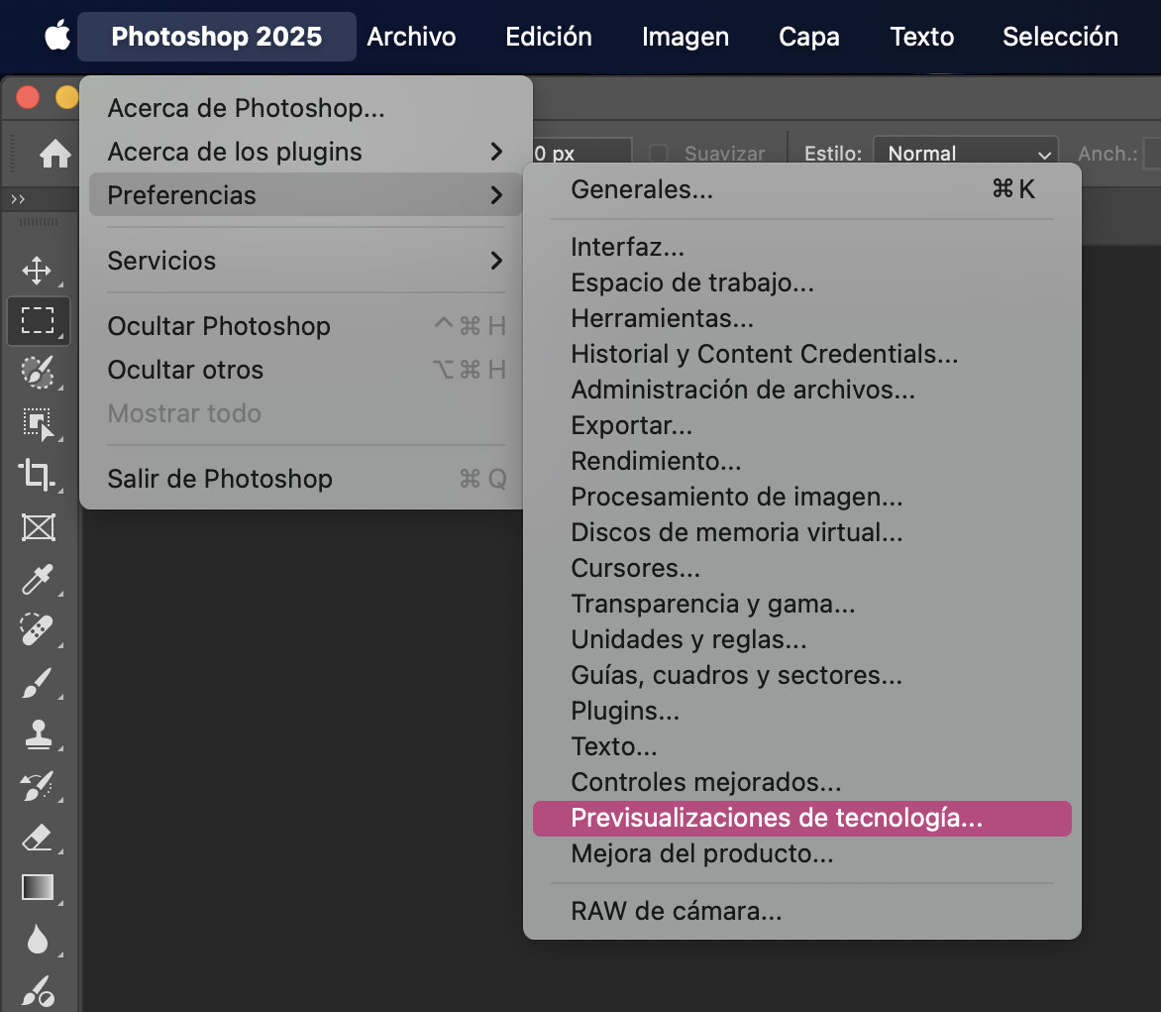Viewport: 1161px width, 1012px height.
Task: Open Controles mejorados... preferences
Action: click(x=801, y=782)
